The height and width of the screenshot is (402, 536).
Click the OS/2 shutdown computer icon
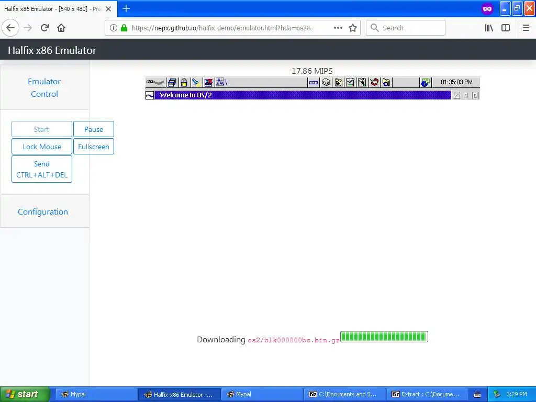click(x=208, y=82)
